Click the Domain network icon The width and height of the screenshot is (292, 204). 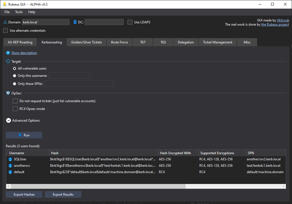point(5,22)
